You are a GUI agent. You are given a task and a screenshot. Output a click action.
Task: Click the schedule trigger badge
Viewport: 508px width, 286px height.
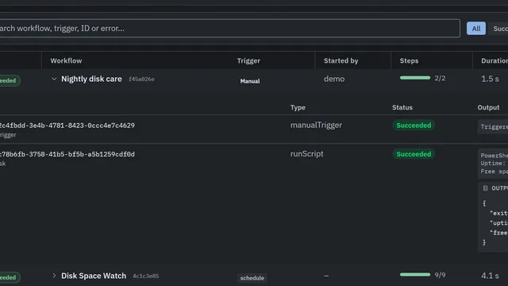252,278
